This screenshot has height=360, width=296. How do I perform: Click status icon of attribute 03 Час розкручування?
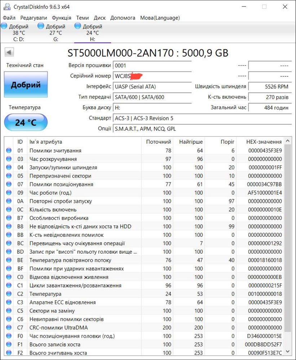(9, 159)
